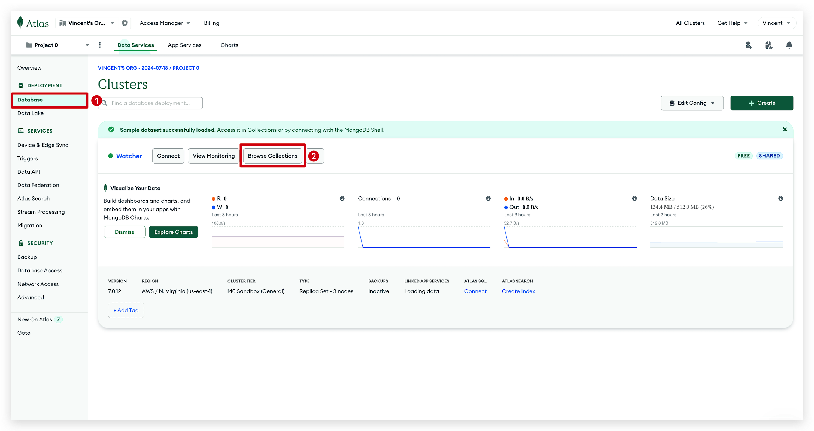Open Data API in the sidebar
This screenshot has height=431, width=814.
28,172
